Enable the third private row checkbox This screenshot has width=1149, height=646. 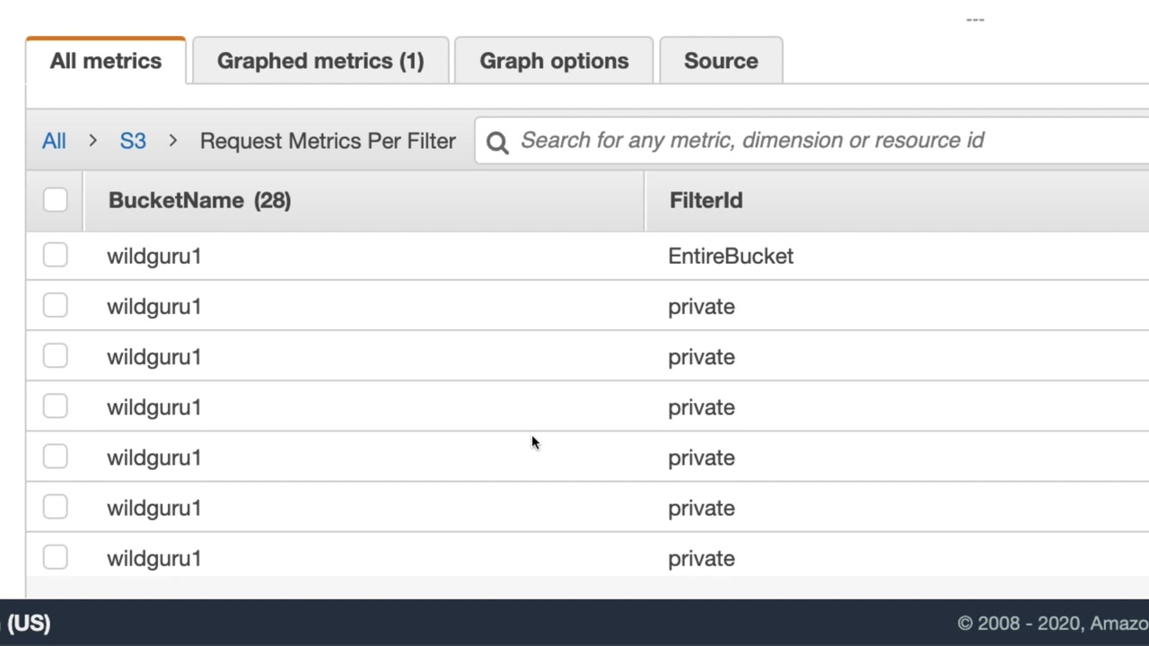pyautogui.click(x=55, y=406)
